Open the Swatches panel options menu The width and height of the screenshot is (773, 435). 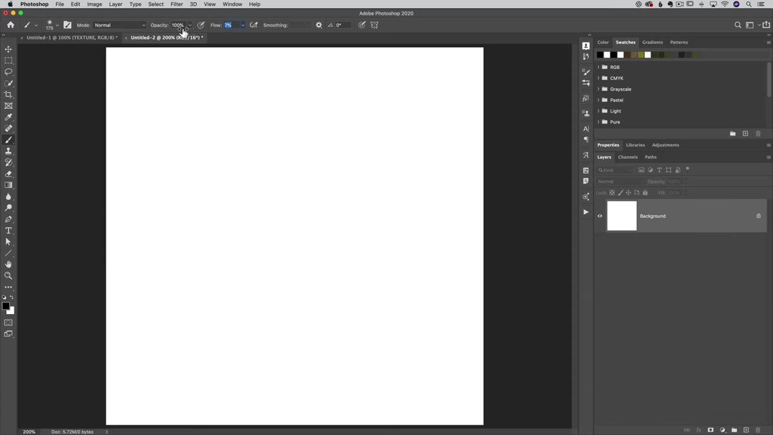(768, 42)
